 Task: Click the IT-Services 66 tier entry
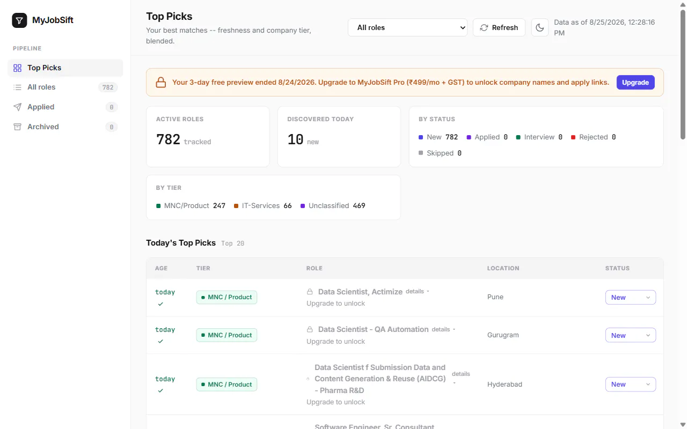click(x=263, y=205)
